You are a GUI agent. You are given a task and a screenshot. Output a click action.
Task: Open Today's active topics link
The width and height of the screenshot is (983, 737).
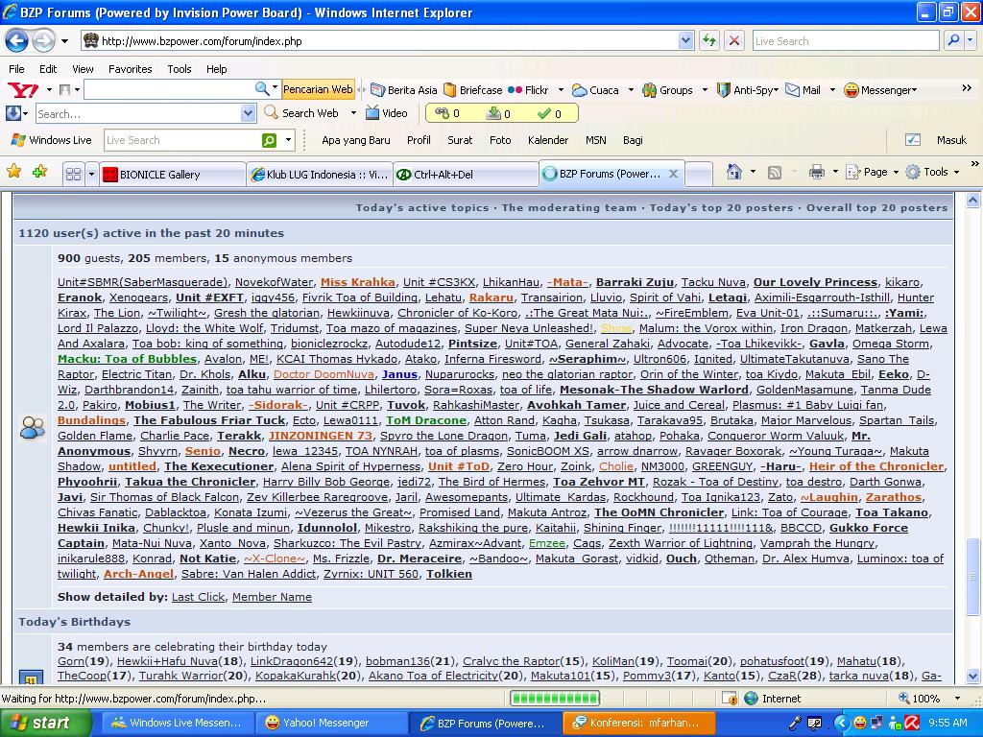click(x=422, y=207)
